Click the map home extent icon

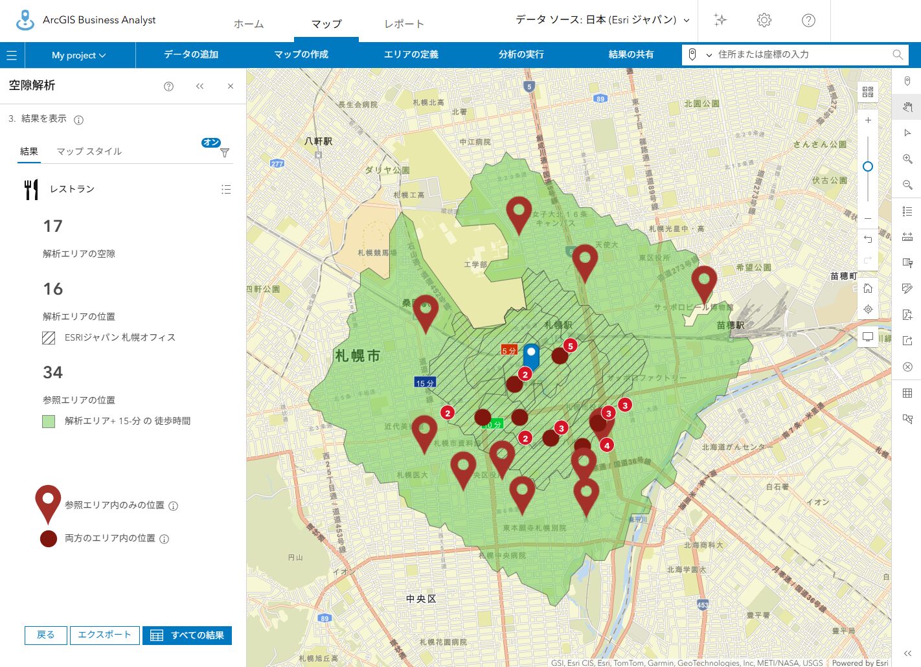click(x=868, y=288)
